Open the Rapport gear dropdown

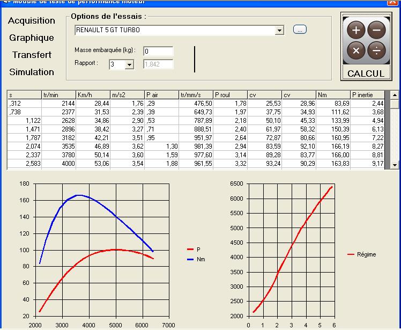point(129,65)
